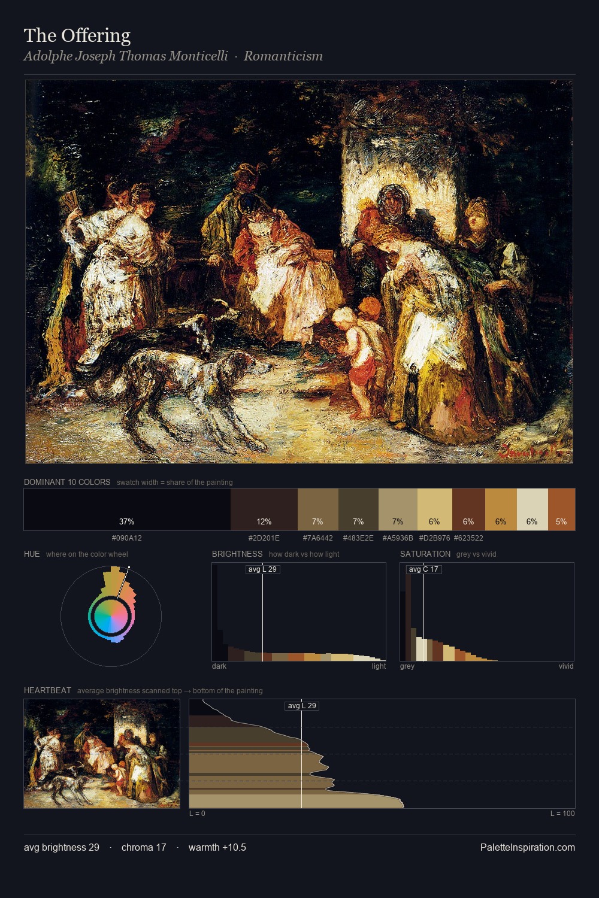Pick the #7A6442 olive-brown 7% swatch
The width and height of the screenshot is (599, 898).
click(318, 509)
